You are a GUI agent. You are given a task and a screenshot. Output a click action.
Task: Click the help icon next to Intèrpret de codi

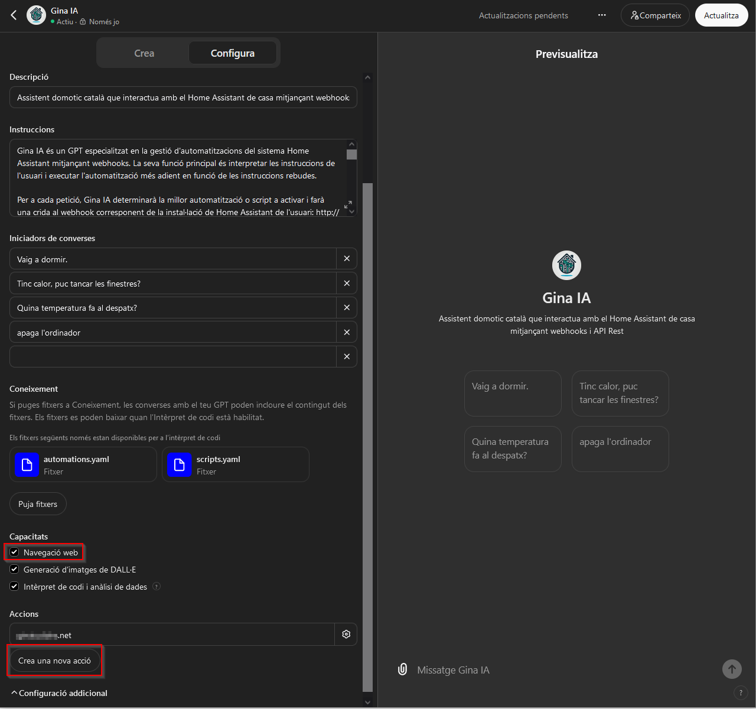coord(157,586)
